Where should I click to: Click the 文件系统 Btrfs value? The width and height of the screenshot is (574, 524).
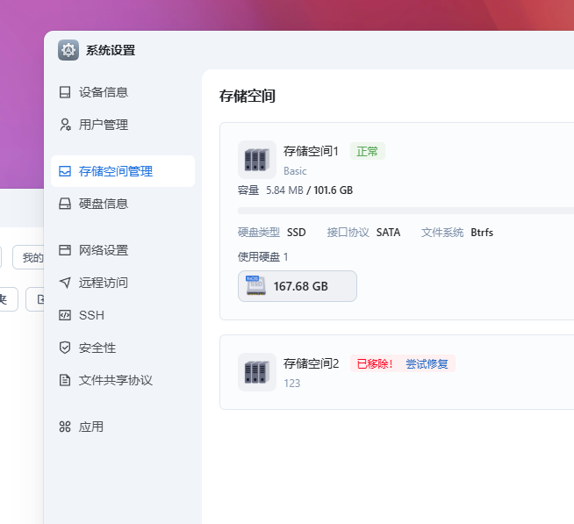click(x=482, y=233)
